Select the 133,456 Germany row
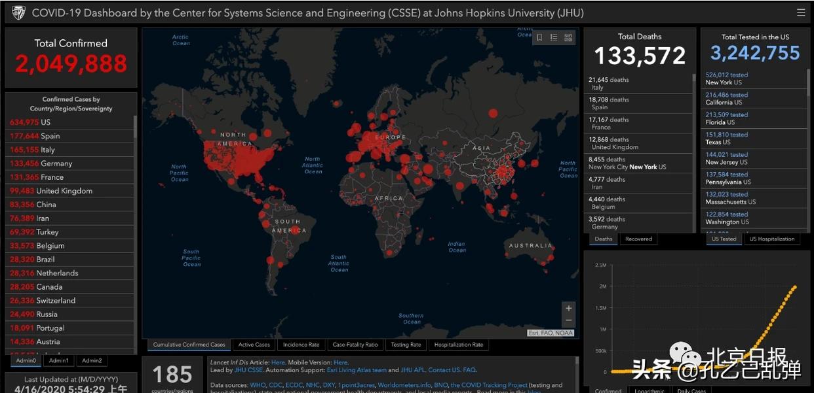 coord(71,163)
